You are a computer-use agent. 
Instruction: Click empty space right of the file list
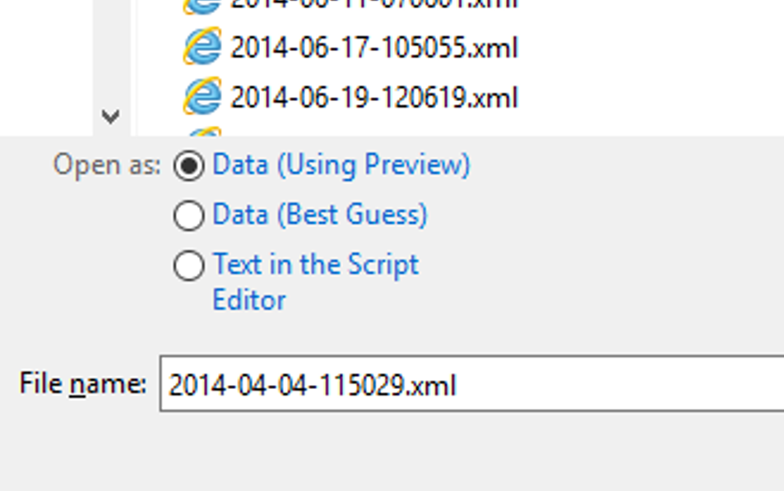pyautogui.click(x=658, y=66)
